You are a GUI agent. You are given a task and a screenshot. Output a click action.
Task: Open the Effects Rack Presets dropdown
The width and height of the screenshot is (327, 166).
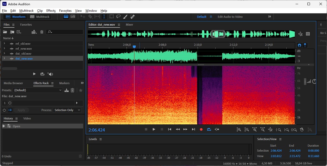point(38,90)
